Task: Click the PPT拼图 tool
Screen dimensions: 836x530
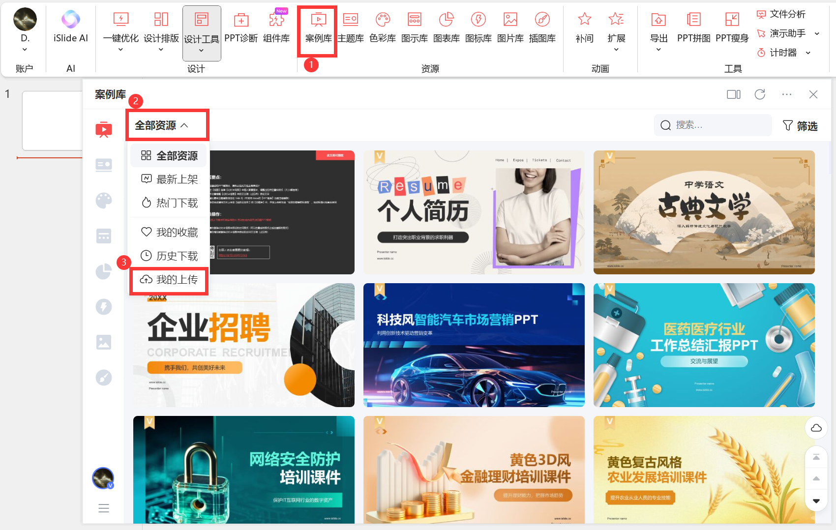Action: click(x=693, y=28)
